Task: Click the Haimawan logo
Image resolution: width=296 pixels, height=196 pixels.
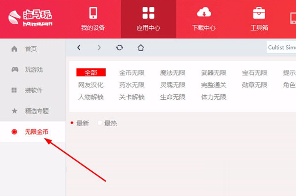Action: (30, 18)
